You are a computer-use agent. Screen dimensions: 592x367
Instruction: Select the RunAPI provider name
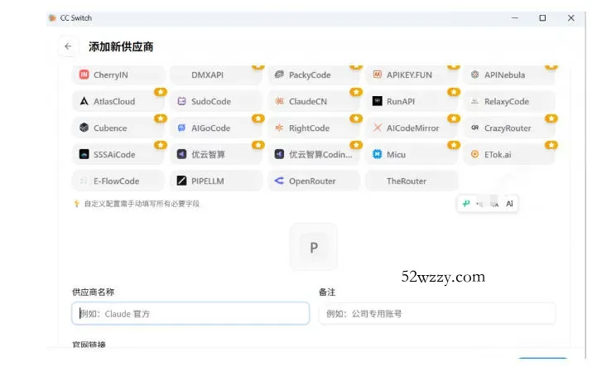pyautogui.click(x=401, y=101)
